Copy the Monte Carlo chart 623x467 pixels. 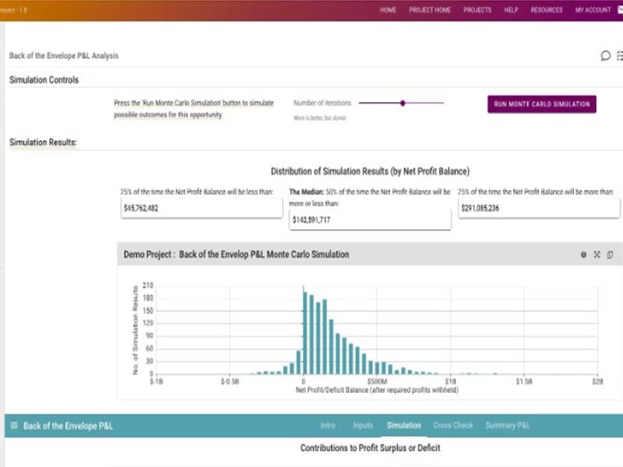[610, 255]
